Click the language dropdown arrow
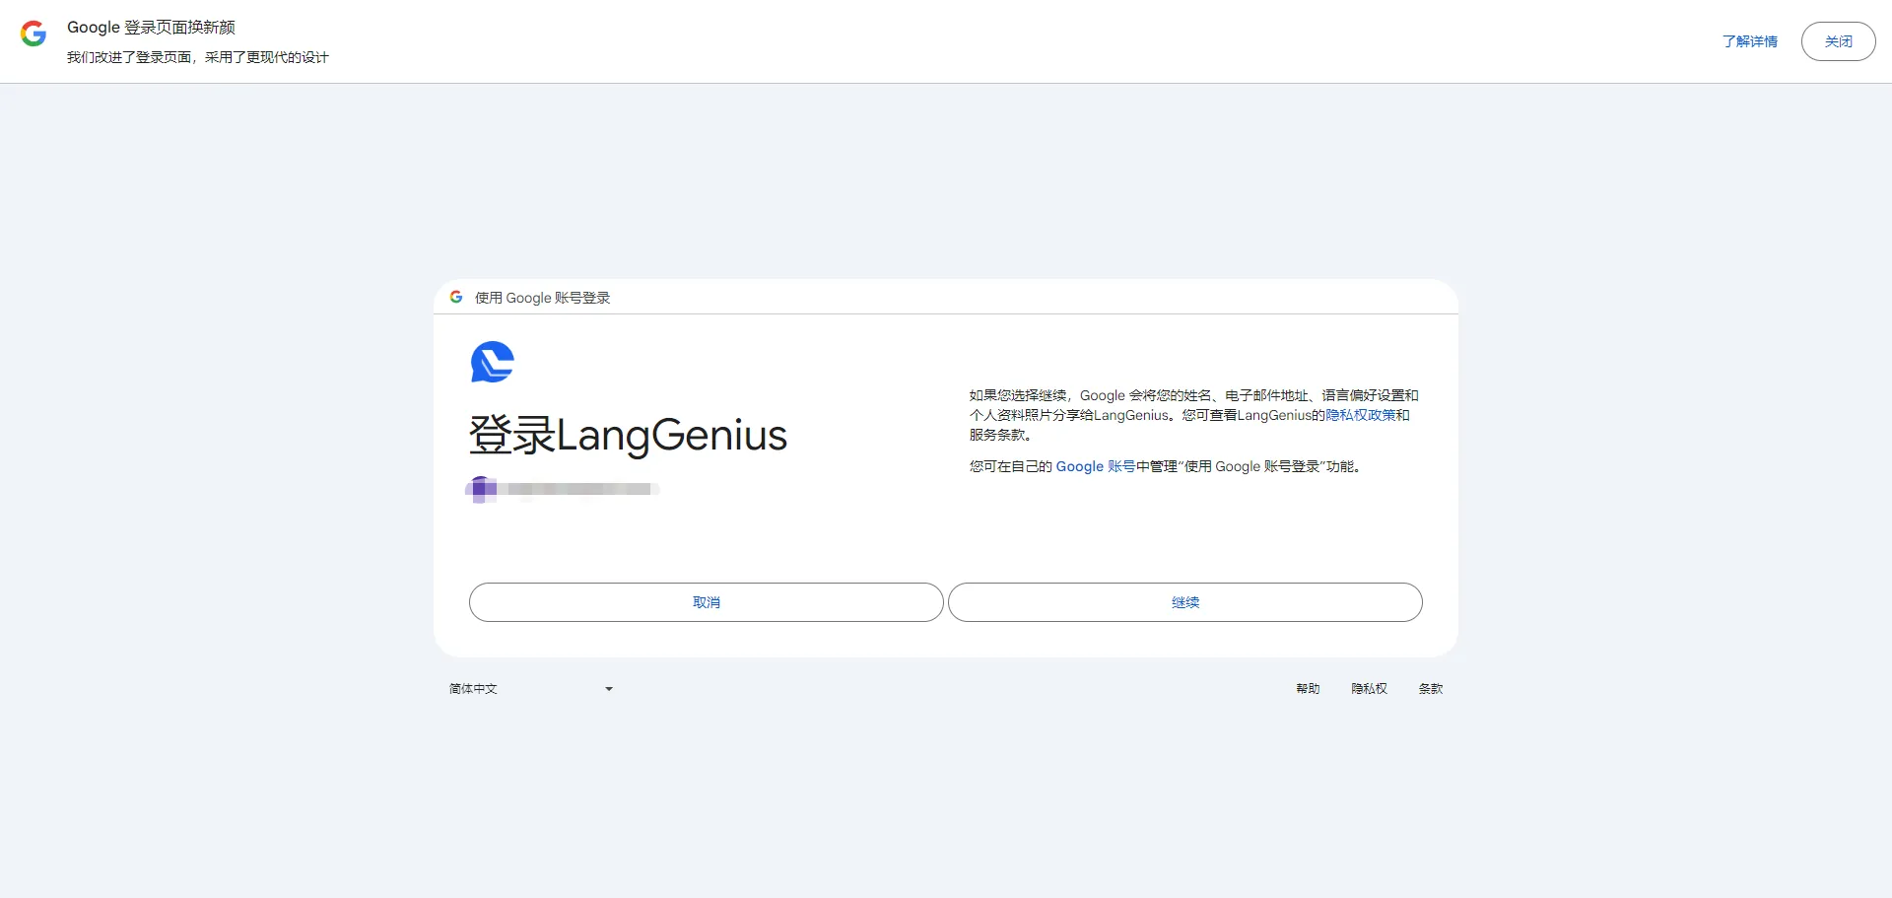Screen dimensions: 1892x898 pos(609,689)
